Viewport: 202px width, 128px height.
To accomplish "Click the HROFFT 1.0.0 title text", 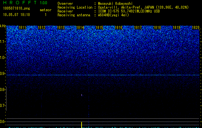I will pos(25,3).
